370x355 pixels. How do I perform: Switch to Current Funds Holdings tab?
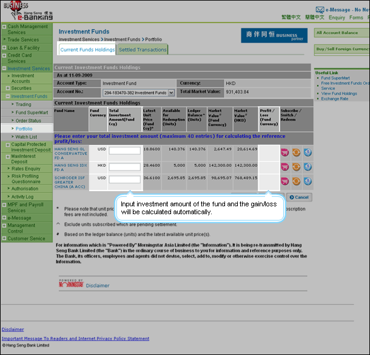(x=87, y=50)
